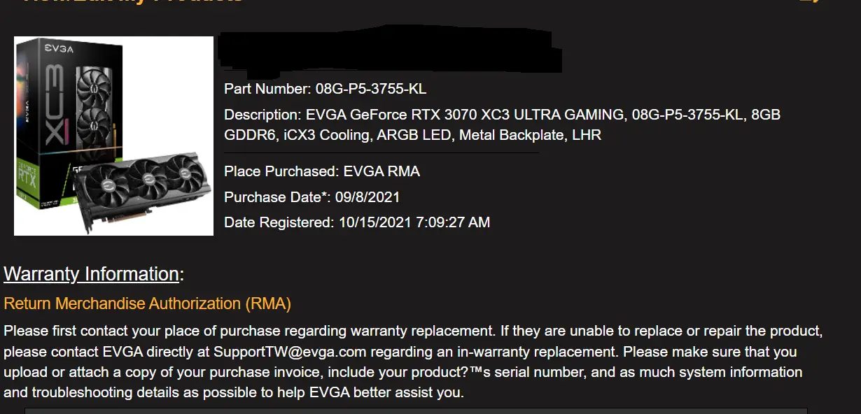Click the Place Purchased: EVGA RMA line
The width and height of the screenshot is (861, 414).
point(321,171)
